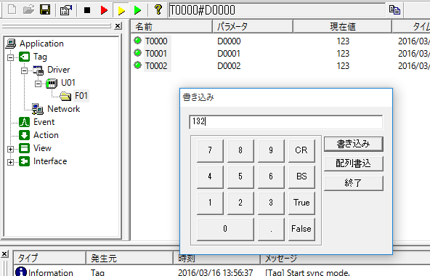Image resolution: width=430 pixels, height=276 pixels.
Task: Click the 名前 column header
Action: (x=171, y=27)
